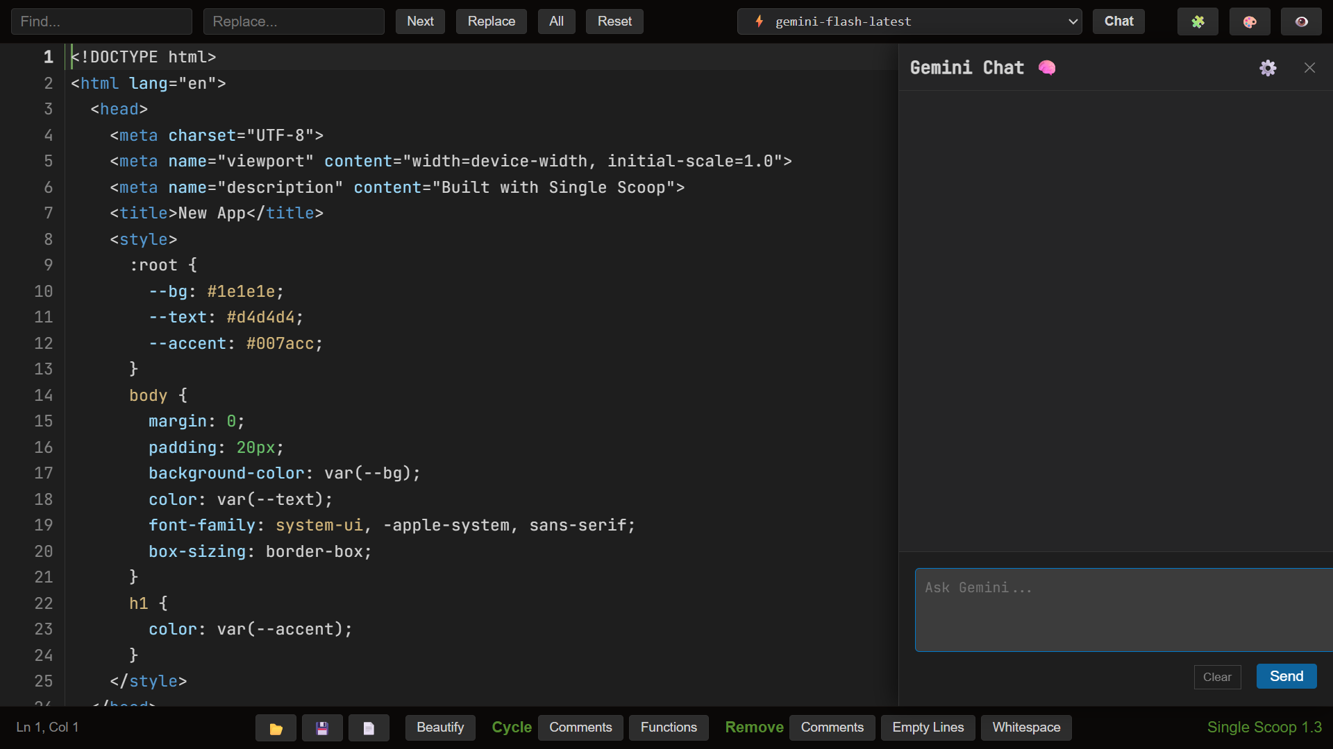
Task: Click Cycle Comments button
Action: [580, 728]
